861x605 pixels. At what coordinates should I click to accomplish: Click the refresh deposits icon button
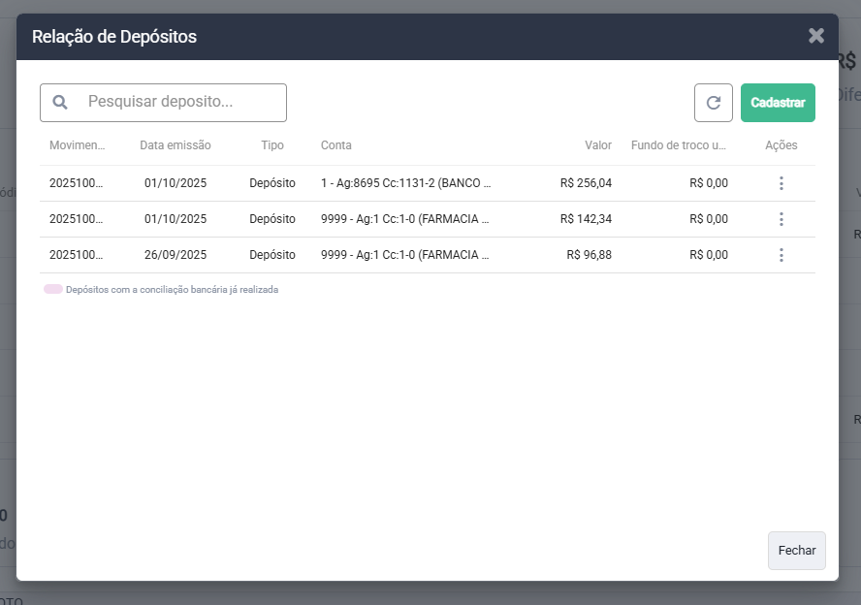coord(713,103)
